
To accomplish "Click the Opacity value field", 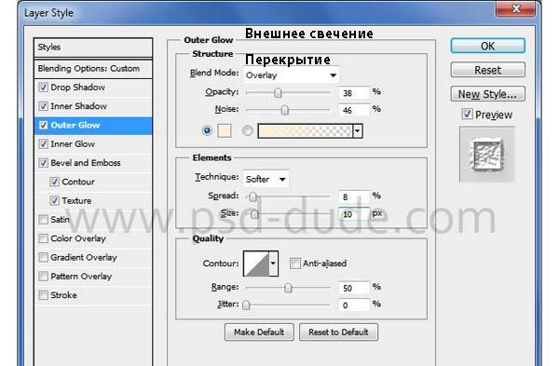I will pos(354,93).
